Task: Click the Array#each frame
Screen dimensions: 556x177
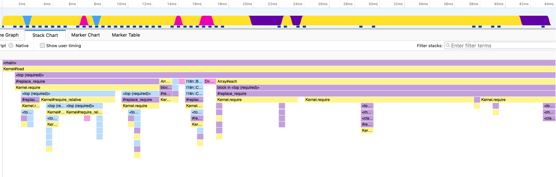Action: [386, 81]
